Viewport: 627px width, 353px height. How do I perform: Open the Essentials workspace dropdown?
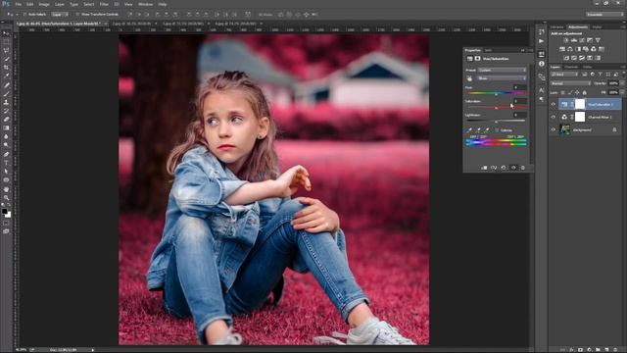coord(604,14)
